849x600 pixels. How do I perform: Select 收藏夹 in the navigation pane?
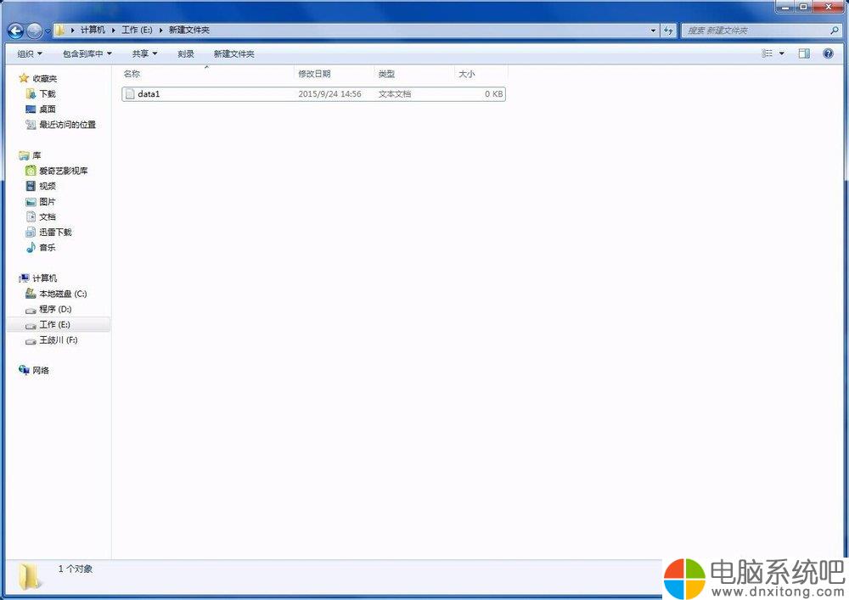(44, 78)
